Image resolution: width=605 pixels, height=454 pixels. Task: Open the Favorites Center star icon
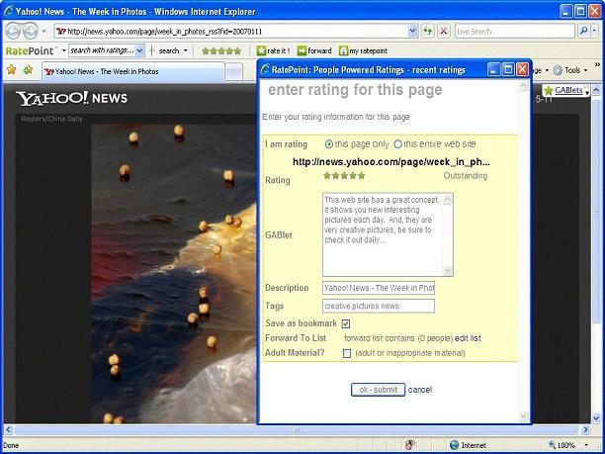click(x=12, y=70)
